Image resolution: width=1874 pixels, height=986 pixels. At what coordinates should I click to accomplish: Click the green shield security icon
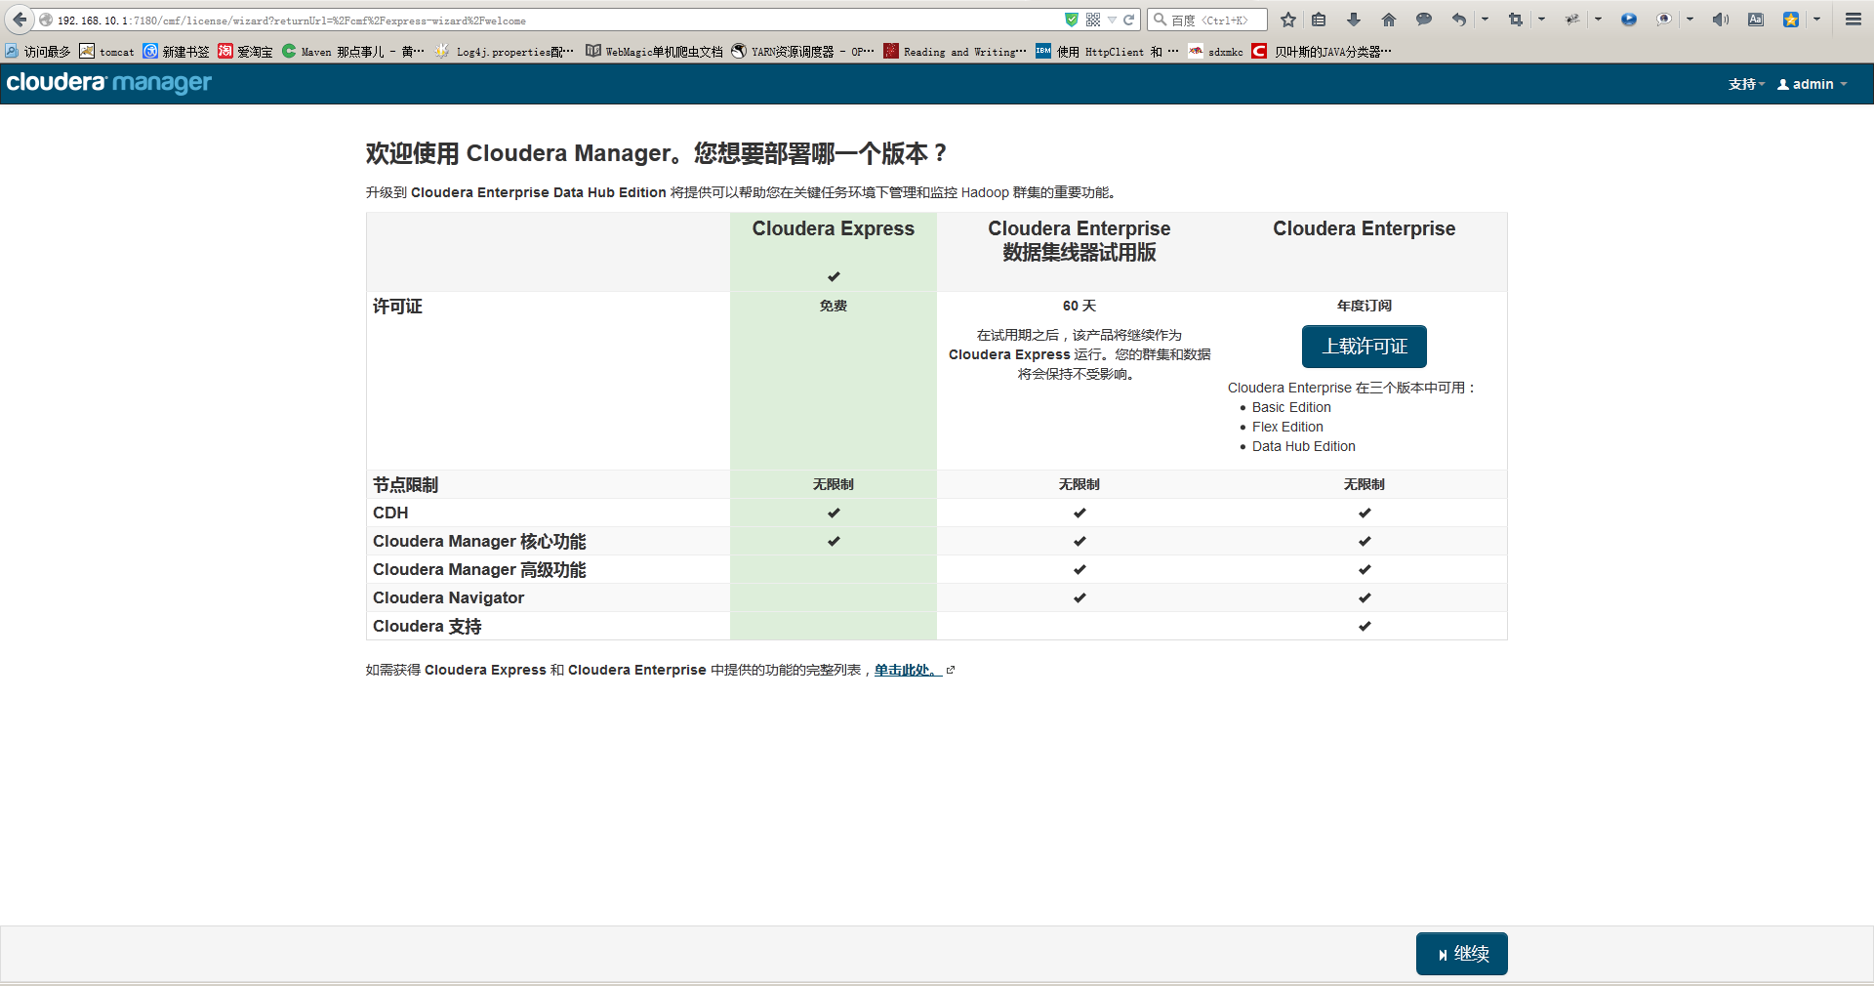point(1072,20)
